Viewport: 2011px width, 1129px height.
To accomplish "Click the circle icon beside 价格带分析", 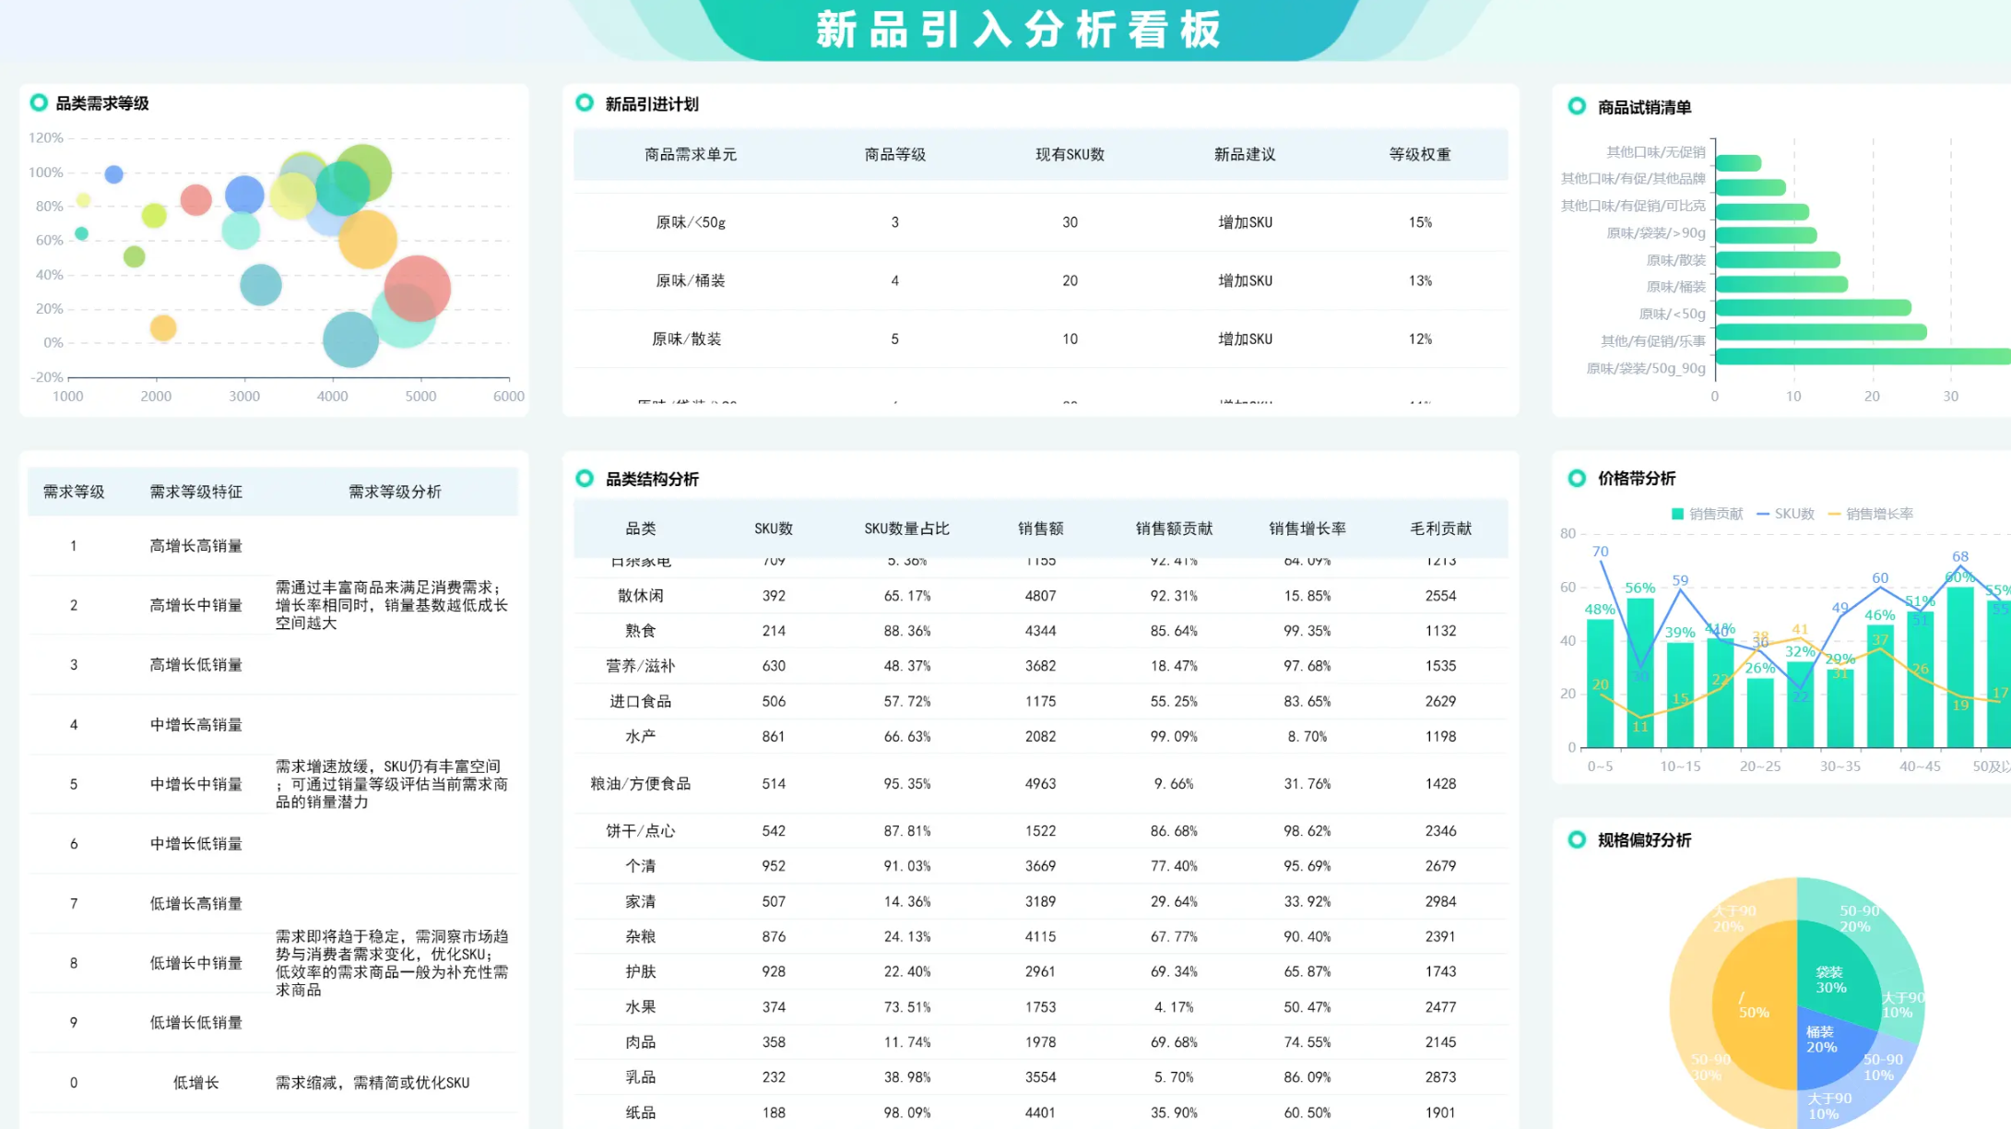I will coord(1577,478).
